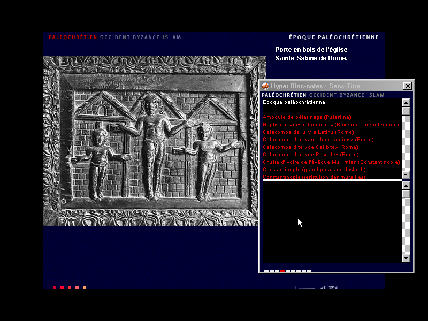
Task: Select PALÉOCHRÉTIEN tab in Hyper Bloc-notes
Action: (x=284, y=95)
